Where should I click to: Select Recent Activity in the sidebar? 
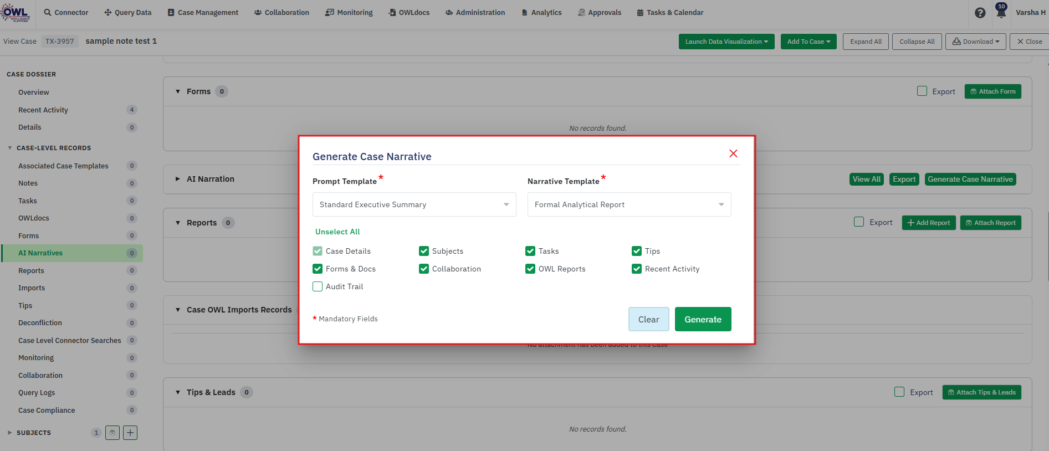click(x=43, y=110)
